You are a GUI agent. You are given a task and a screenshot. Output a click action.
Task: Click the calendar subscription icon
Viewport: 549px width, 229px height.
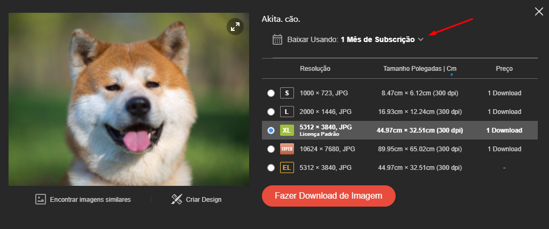point(277,39)
